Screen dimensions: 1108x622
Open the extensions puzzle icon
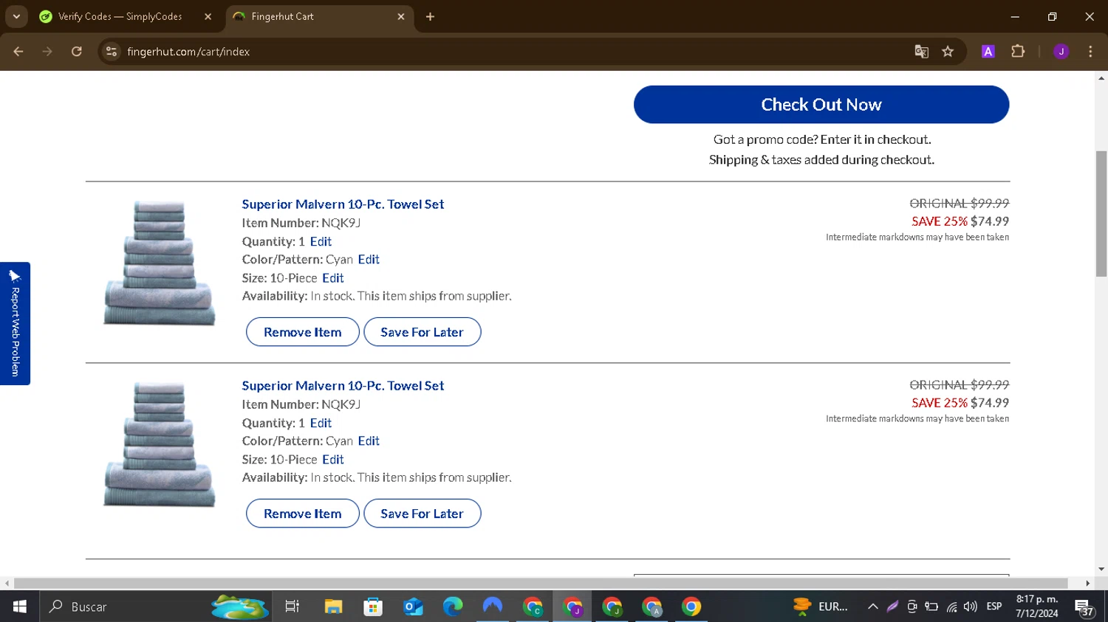1018,52
